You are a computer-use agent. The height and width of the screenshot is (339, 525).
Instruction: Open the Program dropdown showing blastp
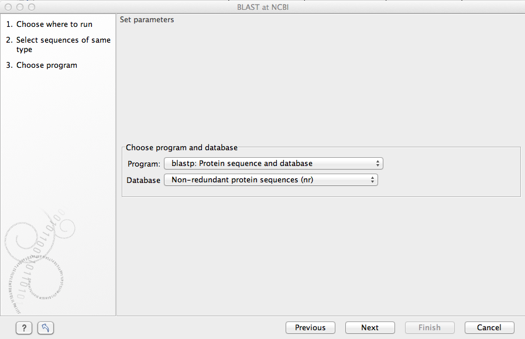pos(273,164)
